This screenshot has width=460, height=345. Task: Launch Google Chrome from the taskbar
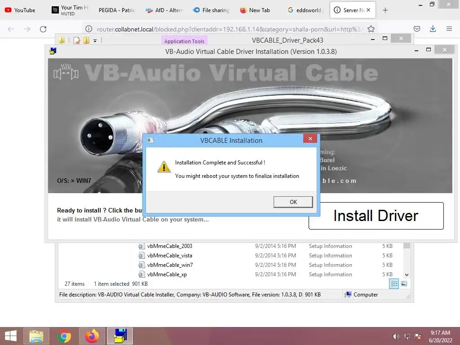point(64,336)
